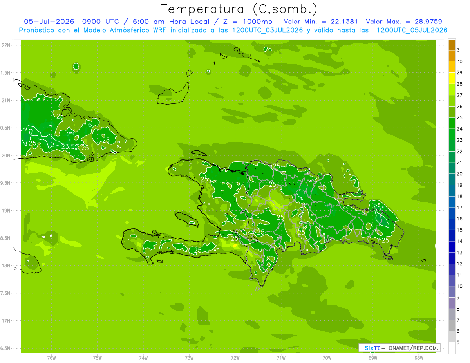Click the "22N" latitude axis label
470x363 pixels.
click(x=5, y=45)
